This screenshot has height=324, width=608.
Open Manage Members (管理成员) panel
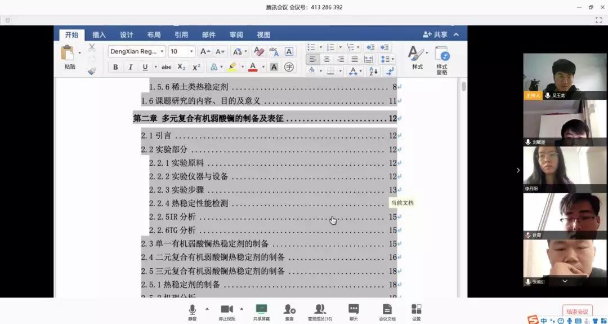320,311
